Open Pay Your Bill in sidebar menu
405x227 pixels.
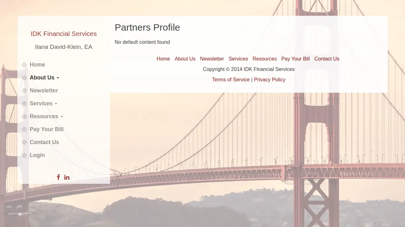[x=47, y=129]
